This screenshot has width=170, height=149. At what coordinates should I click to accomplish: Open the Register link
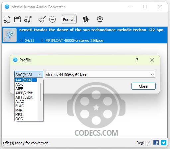coord(143,143)
